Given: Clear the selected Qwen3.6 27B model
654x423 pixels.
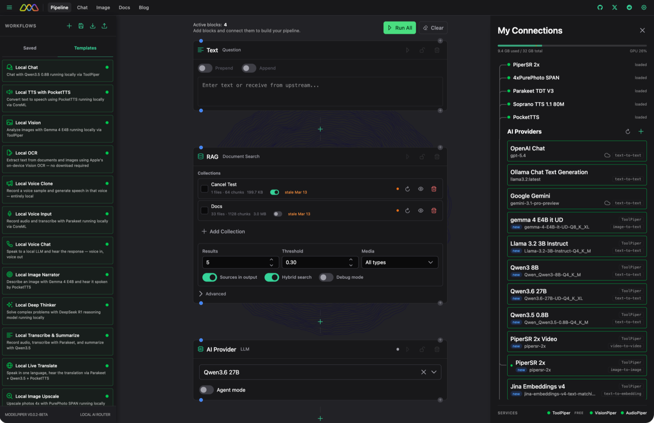Looking at the screenshot, I should pyautogui.click(x=423, y=372).
